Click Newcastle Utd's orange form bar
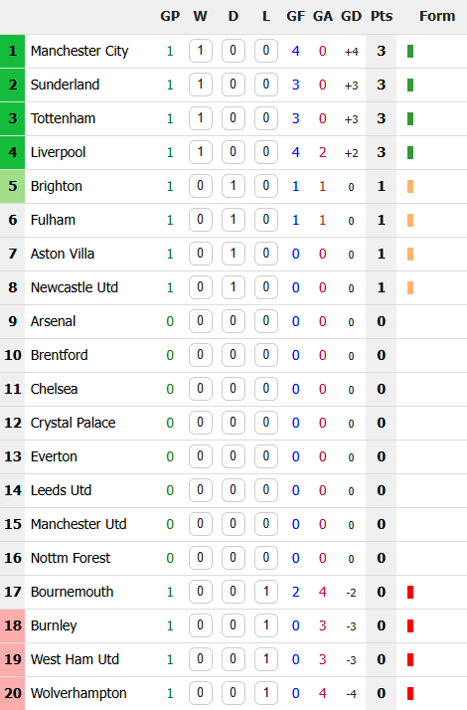This screenshot has width=467, height=710. pyautogui.click(x=410, y=288)
